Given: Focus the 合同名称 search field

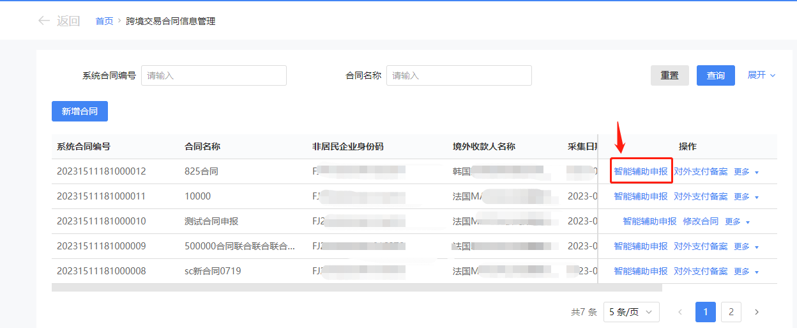Looking at the screenshot, I should pyautogui.click(x=459, y=75).
